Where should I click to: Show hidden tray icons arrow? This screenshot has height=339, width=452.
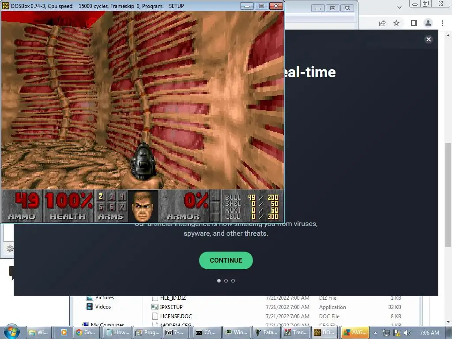(x=375, y=333)
